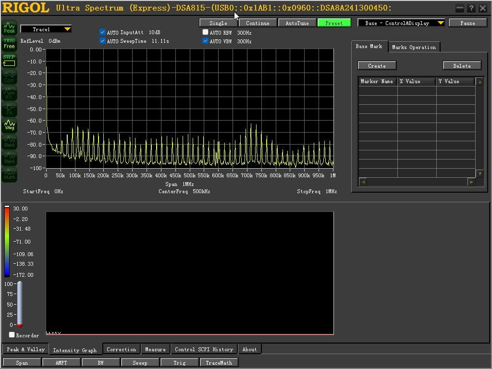Screen dimensions: 492x369
Task: Click the Corr correction icon
Action: click(x=10, y=76)
